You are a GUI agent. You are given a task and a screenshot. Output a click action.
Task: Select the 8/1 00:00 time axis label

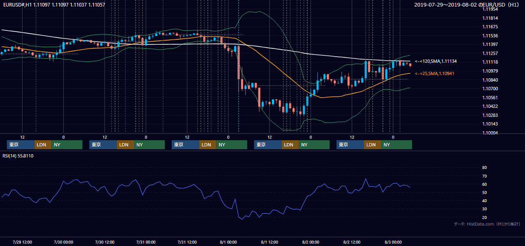pos(228,242)
